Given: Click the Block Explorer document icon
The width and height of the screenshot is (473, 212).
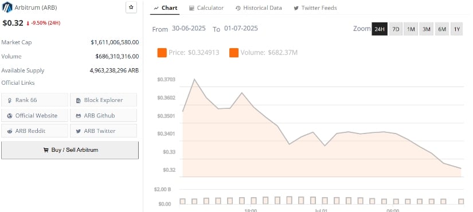Looking at the screenshot, I should tap(79, 100).
